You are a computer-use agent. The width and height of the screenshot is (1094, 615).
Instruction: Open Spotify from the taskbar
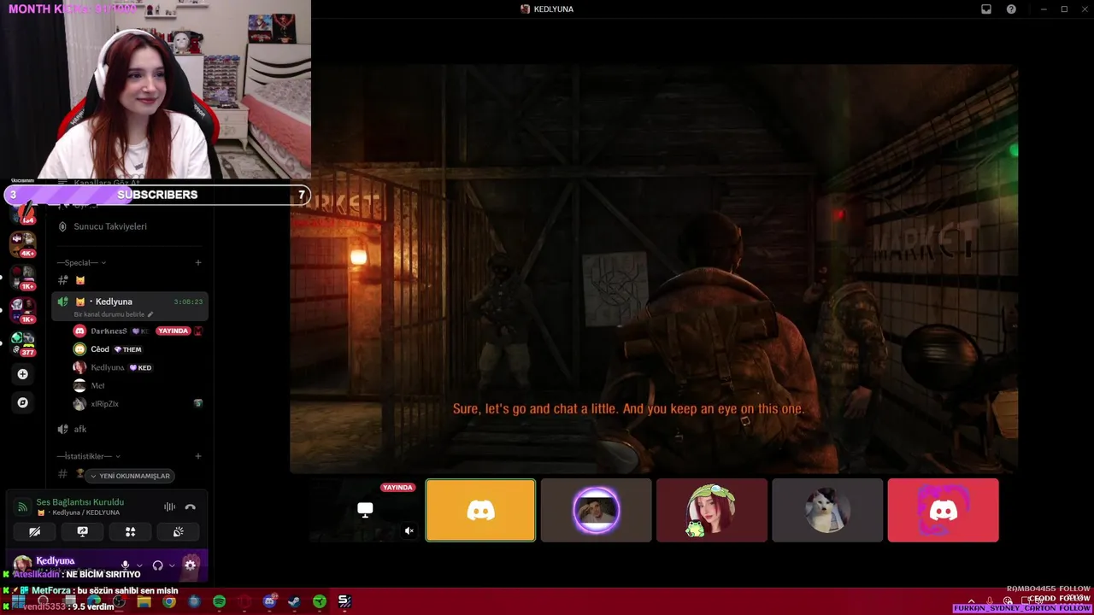pyautogui.click(x=219, y=602)
